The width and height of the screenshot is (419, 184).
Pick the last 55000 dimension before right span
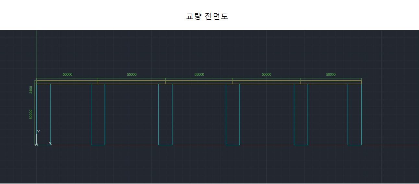point(267,75)
